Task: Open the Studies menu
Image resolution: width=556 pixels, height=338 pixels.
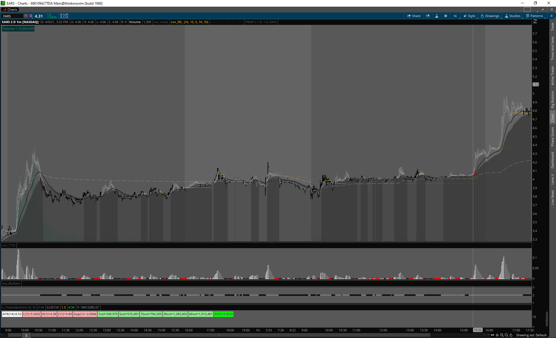Action: [513, 16]
